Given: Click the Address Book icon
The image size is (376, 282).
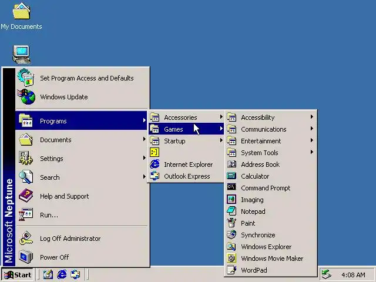Looking at the screenshot, I should [231, 164].
